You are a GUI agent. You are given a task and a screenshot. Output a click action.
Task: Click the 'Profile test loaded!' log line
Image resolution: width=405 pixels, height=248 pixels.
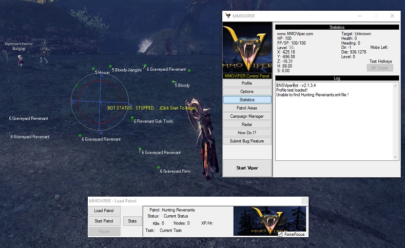tap(292, 90)
